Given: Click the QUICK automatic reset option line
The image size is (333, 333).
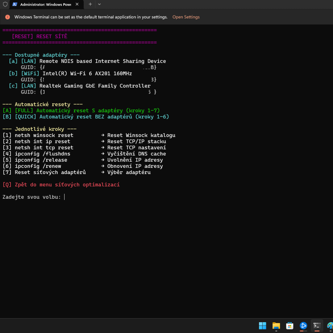Looking at the screenshot, I should click(x=86, y=117).
